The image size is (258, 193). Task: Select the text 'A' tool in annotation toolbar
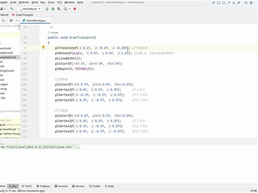[234, 3]
